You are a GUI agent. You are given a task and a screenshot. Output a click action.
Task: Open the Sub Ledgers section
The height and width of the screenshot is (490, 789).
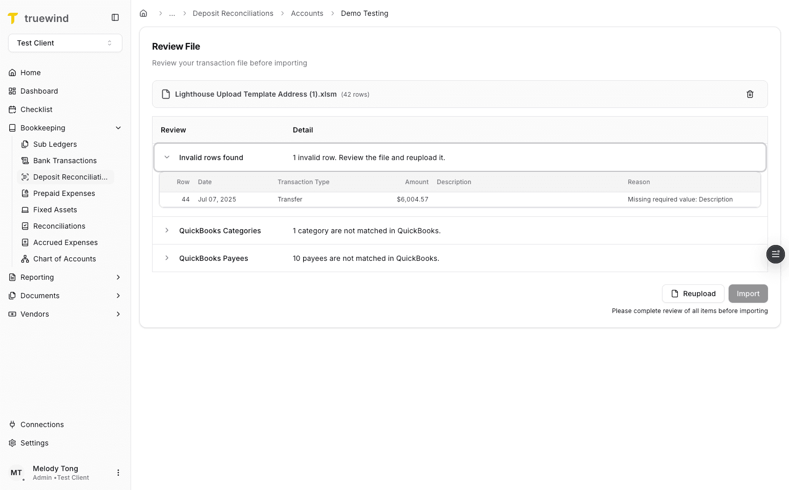(x=55, y=144)
